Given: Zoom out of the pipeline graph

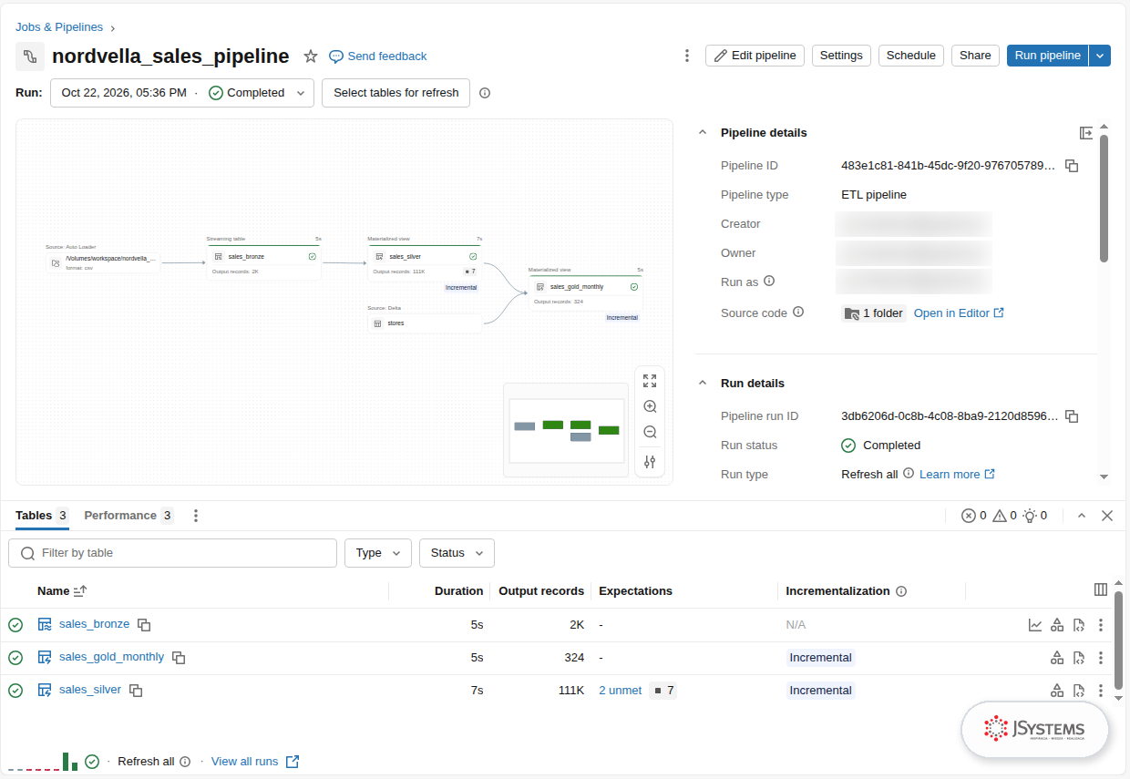Looking at the screenshot, I should pyautogui.click(x=650, y=432).
